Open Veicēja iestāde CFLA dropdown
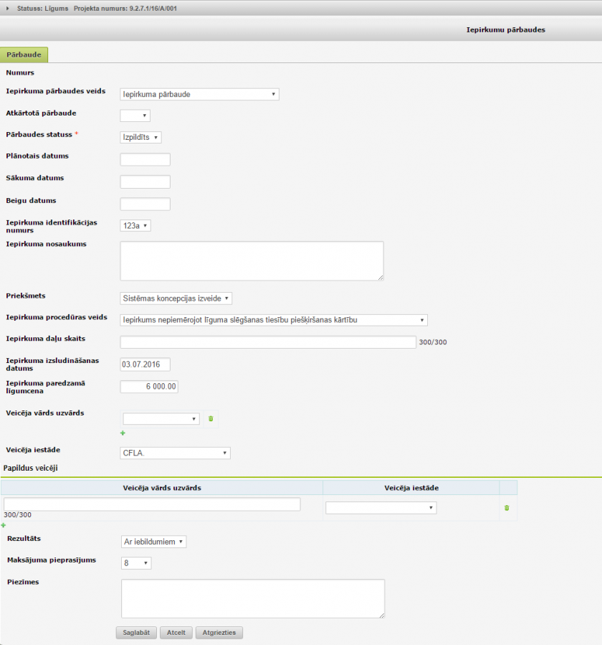Screen dimensions: 602x645 [175, 453]
